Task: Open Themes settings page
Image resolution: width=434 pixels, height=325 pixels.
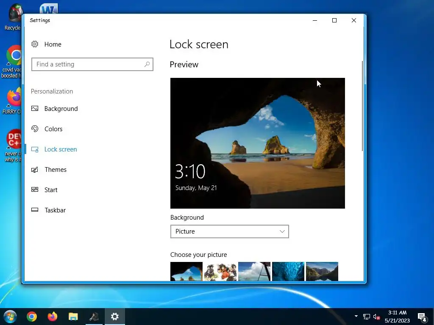Action: [56, 170]
